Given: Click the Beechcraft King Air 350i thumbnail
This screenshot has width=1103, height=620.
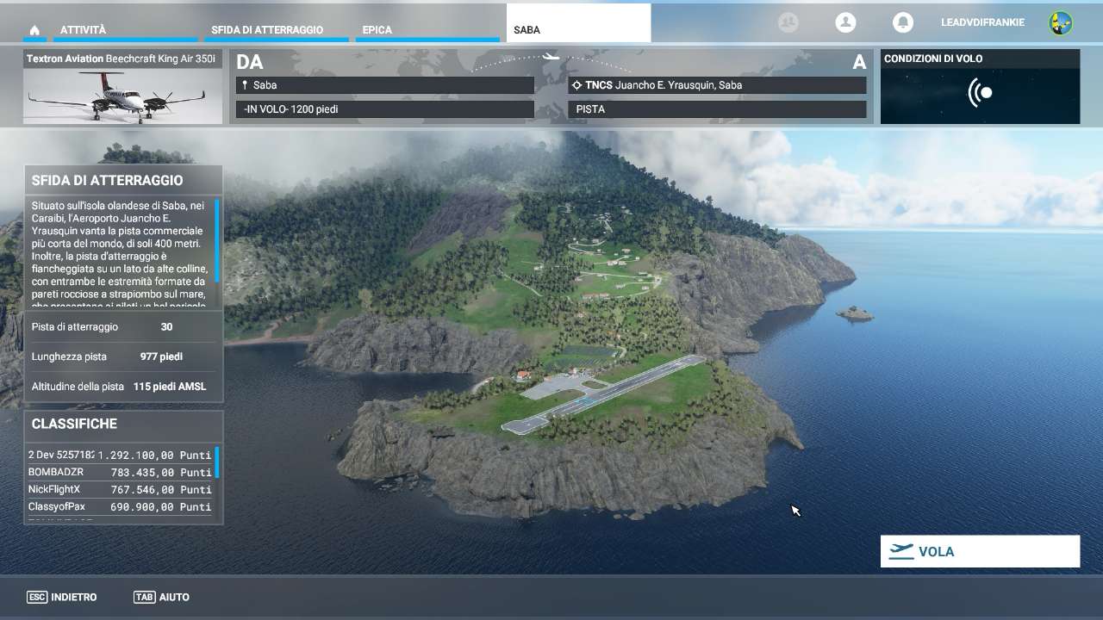Looking at the screenshot, I should coord(122,96).
